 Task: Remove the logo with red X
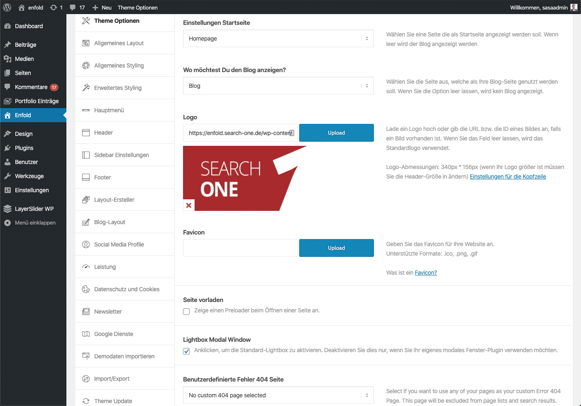(x=189, y=205)
